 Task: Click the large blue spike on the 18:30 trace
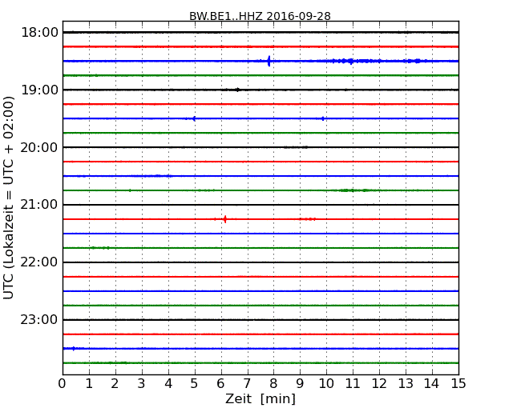tap(269, 61)
